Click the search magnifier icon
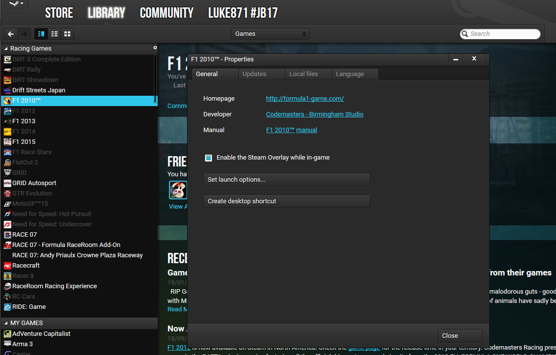Viewport: 556px width, 355px height. pos(465,34)
